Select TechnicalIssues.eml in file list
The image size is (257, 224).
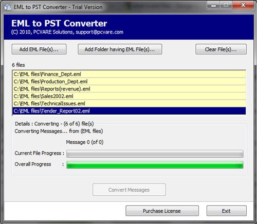tap(129, 104)
